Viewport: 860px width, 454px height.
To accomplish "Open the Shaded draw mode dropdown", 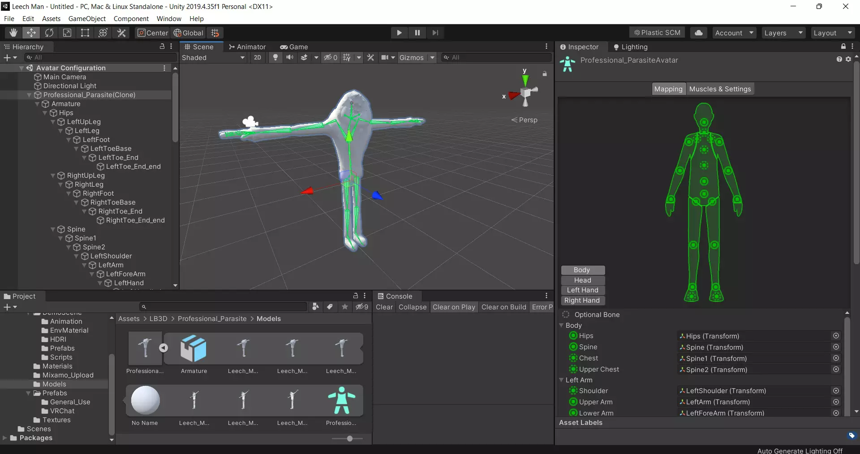I will tap(214, 57).
